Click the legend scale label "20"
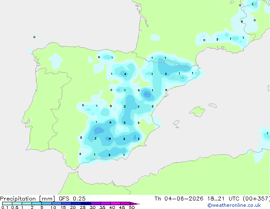The image size is (270, 209). coord(73,207)
